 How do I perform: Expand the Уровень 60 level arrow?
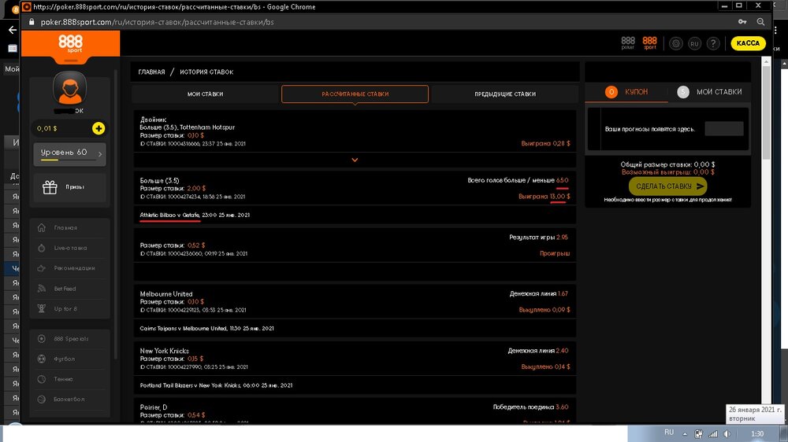pos(100,153)
